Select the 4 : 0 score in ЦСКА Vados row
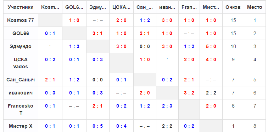This screenshot has width=268, height=132. pyautogui.click(x=211, y=60)
